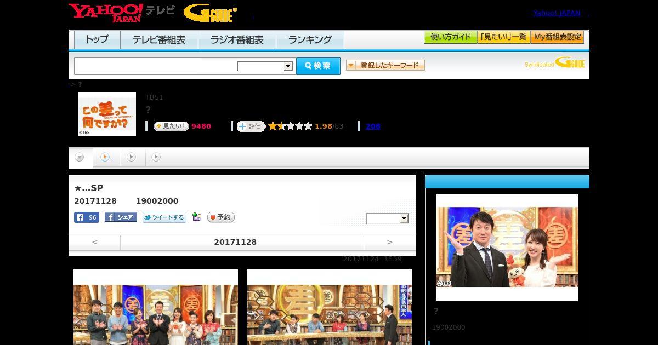Click the ★…SP program title
This screenshot has height=345, width=658.
[x=89, y=188]
